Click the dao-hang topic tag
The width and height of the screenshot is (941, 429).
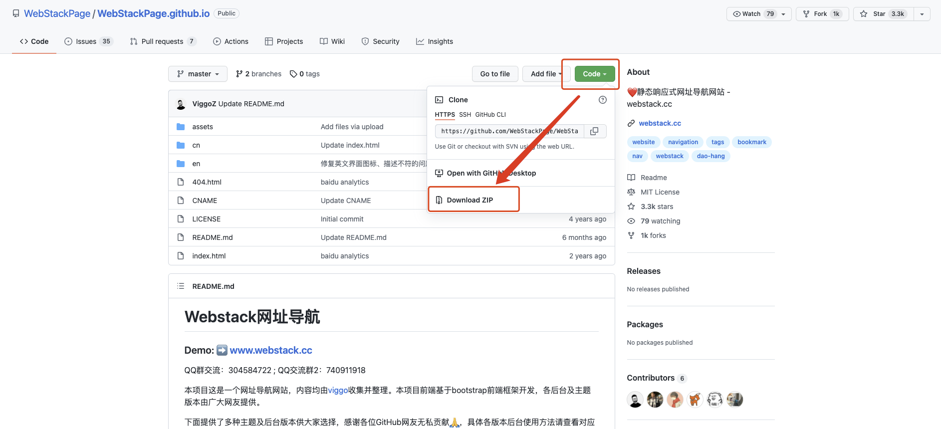click(x=711, y=156)
